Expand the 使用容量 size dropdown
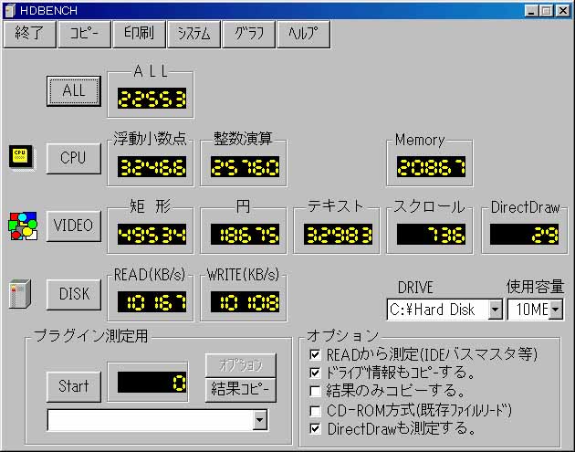Screen dimensions: 575x452 555,310
